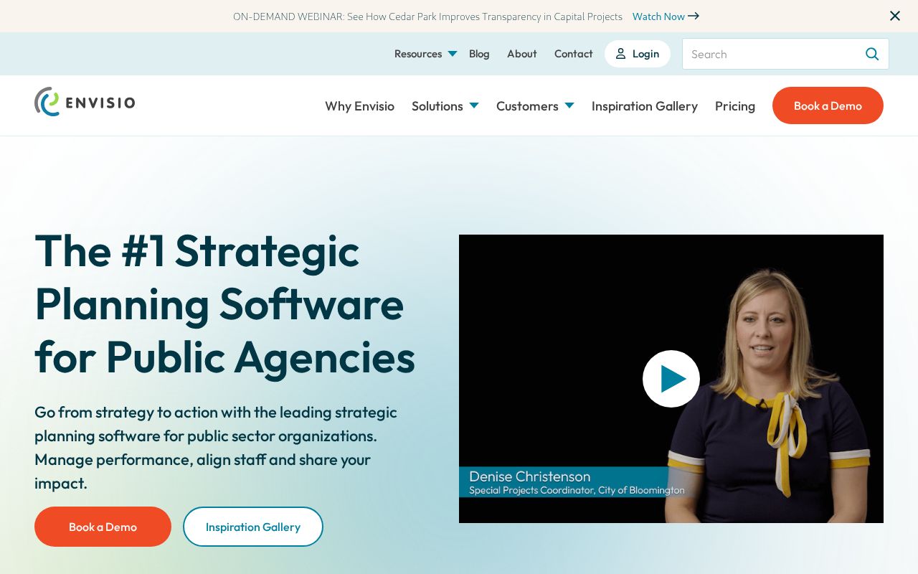Go to Inspiration Gallery in navigation bar

pyautogui.click(x=645, y=106)
